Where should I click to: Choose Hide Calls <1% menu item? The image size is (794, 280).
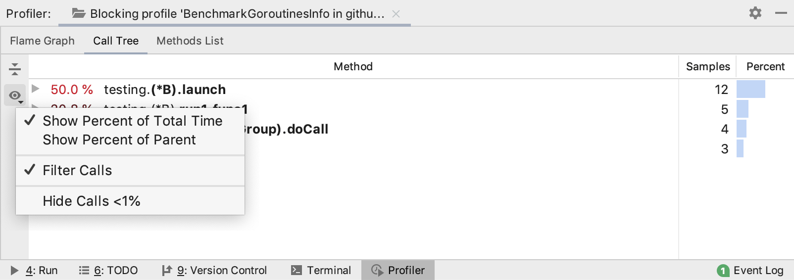coord(91,201)
